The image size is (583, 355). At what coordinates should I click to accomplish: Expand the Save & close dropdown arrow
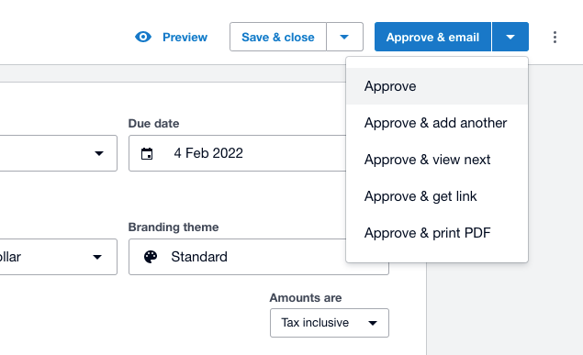click(344, 37)
